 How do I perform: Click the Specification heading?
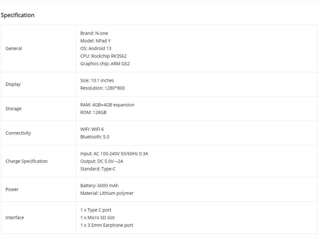(17, 15)
